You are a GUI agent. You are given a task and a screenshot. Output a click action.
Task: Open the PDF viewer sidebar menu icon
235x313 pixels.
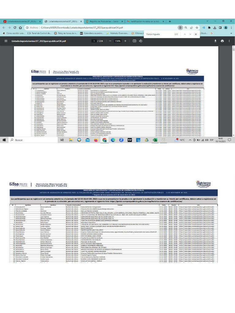[6, 41]
